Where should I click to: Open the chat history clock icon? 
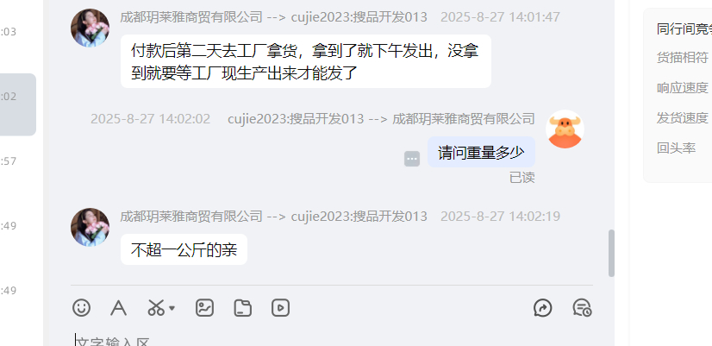(x=582, y=308)
